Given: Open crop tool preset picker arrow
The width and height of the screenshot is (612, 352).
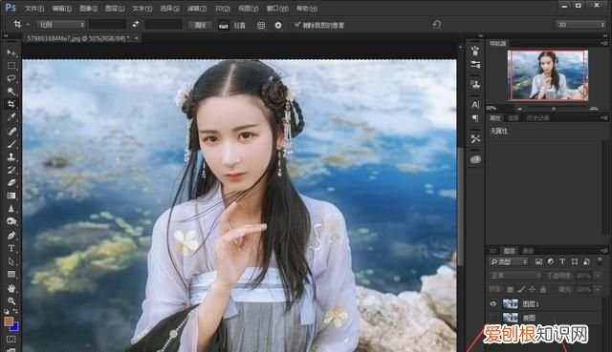Looking at the screenshot, I should [28, 25].
